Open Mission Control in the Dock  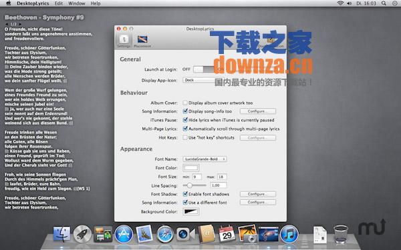pyautogui.click(x=103, y=234)
